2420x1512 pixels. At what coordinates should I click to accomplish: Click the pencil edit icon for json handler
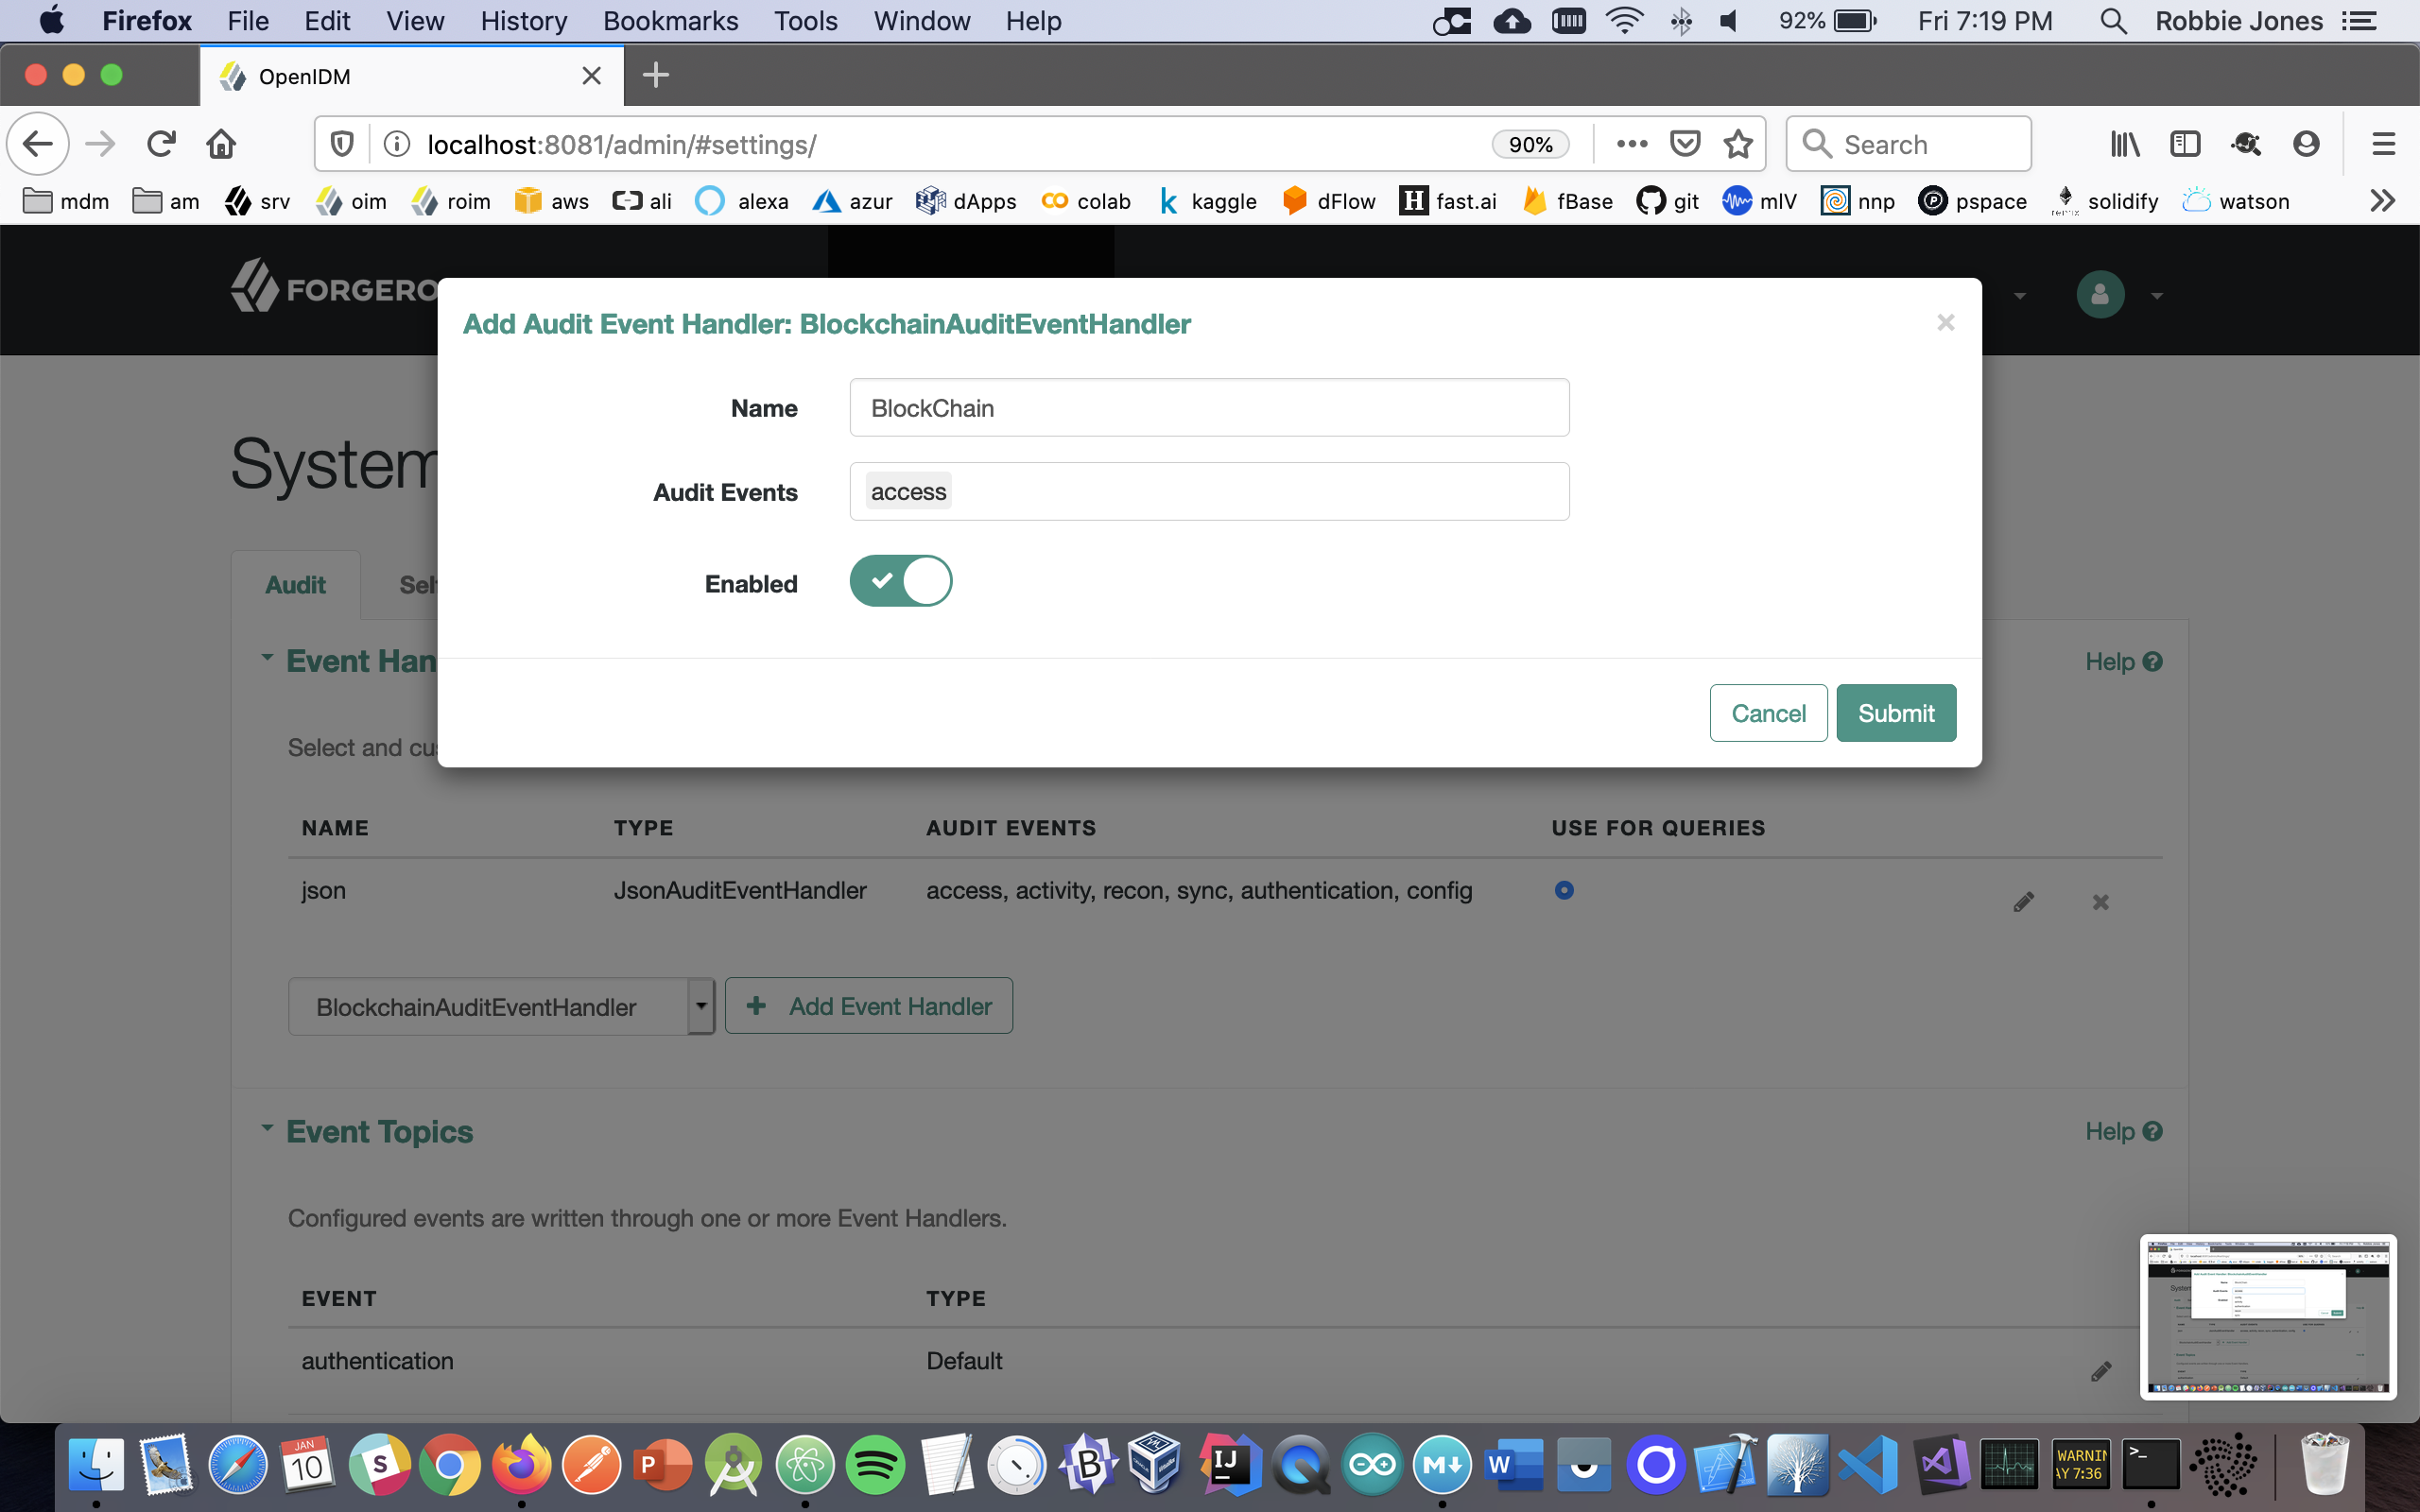[2023, 902]
